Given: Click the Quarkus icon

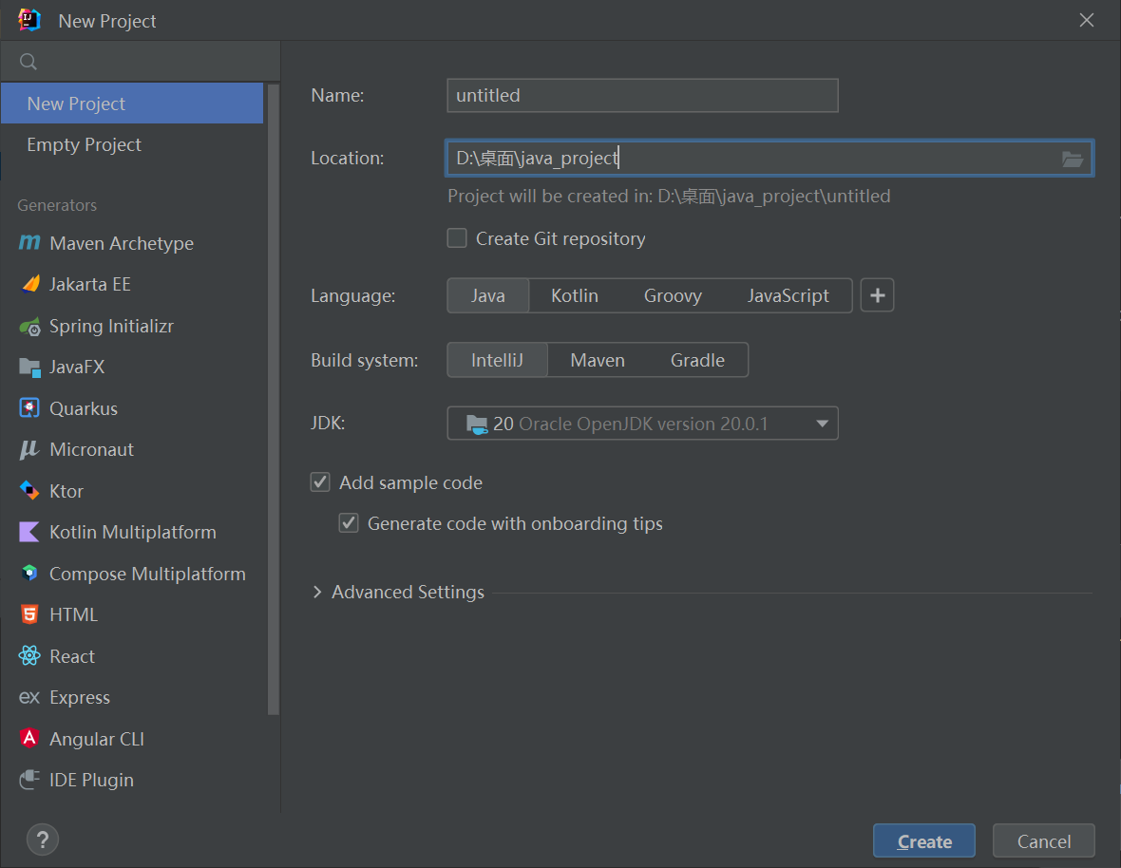Looking at the screenshot, I should (x=29, y=408).
